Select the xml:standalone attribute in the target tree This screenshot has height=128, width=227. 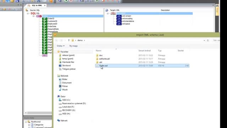128,21
